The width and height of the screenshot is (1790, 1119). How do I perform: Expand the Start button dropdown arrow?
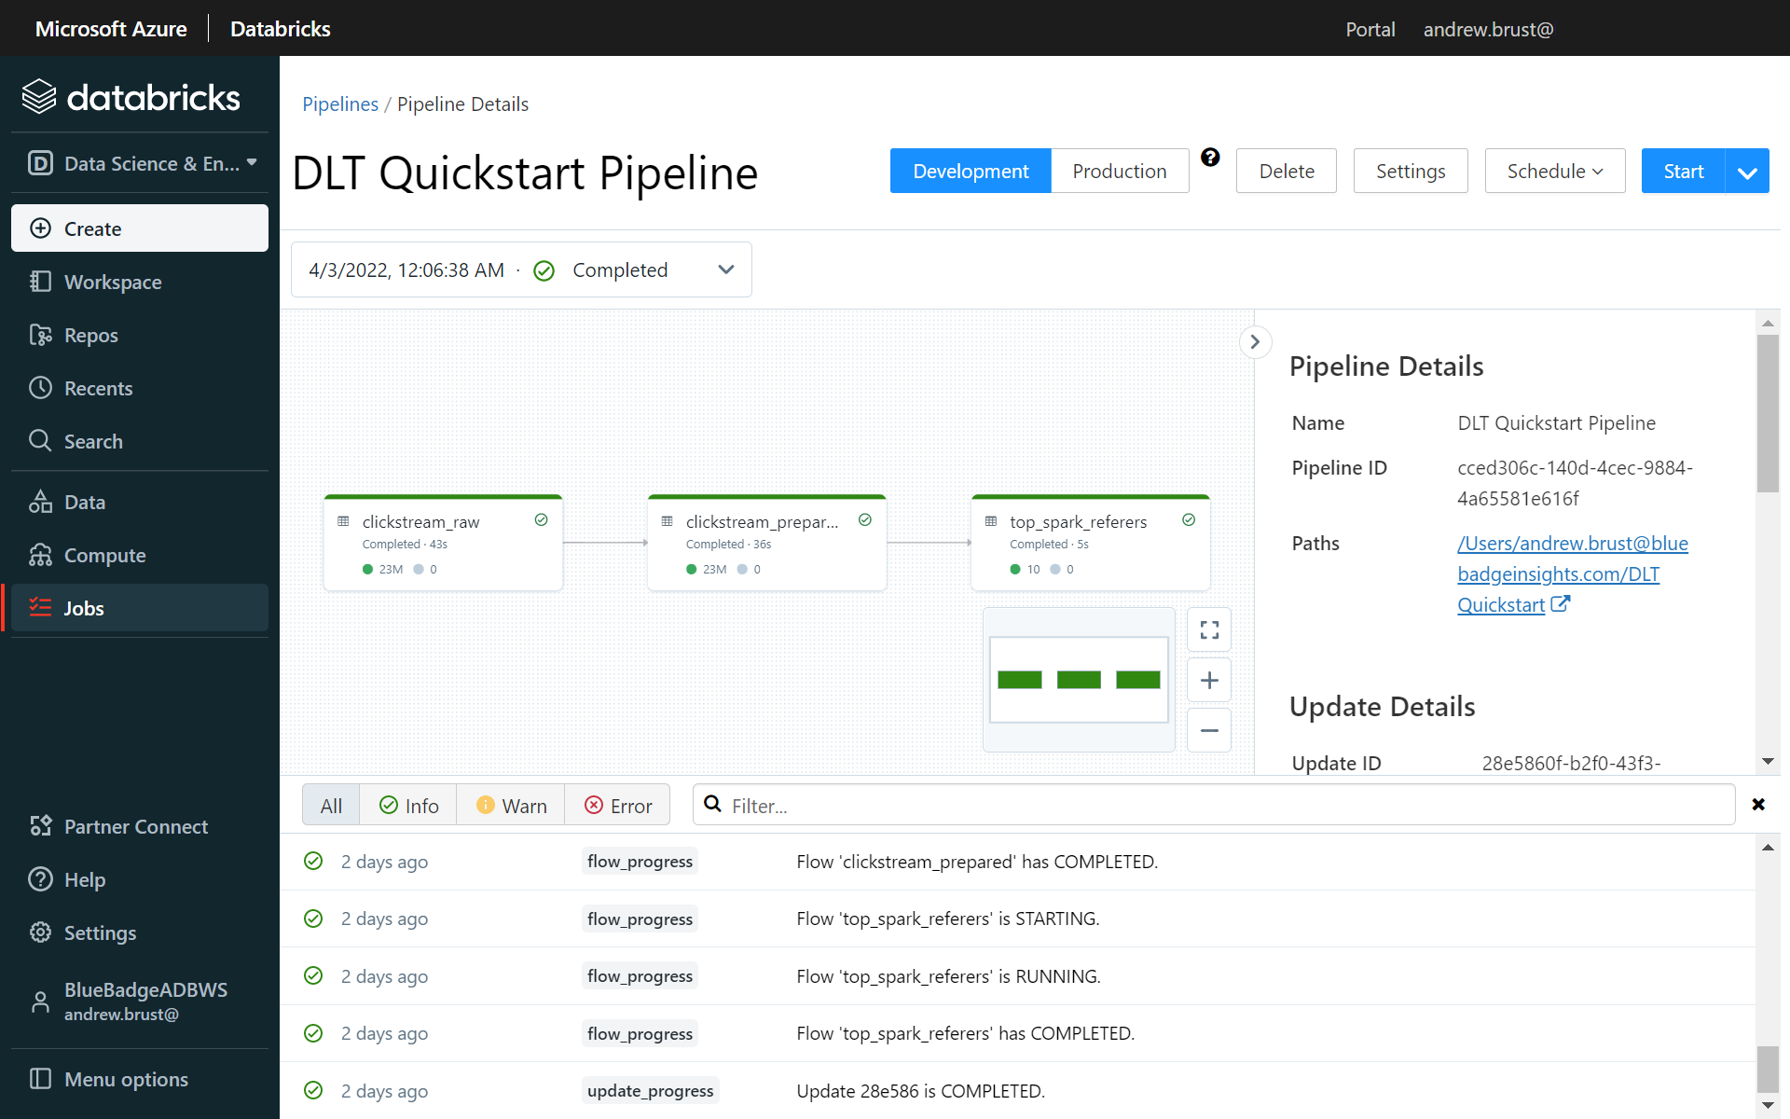coord(1747,173)
